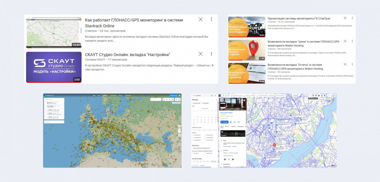The image size is (380, 182).
Task: Open options for СКАУТ Студио Онлайн video
Action: tap(211, 54)
